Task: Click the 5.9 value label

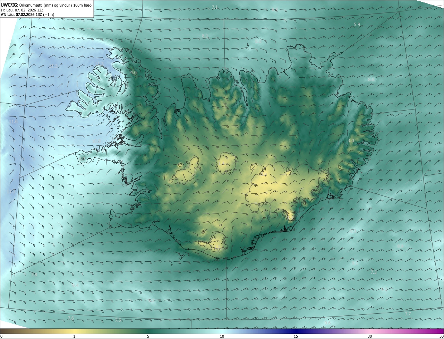Action: 357,25
